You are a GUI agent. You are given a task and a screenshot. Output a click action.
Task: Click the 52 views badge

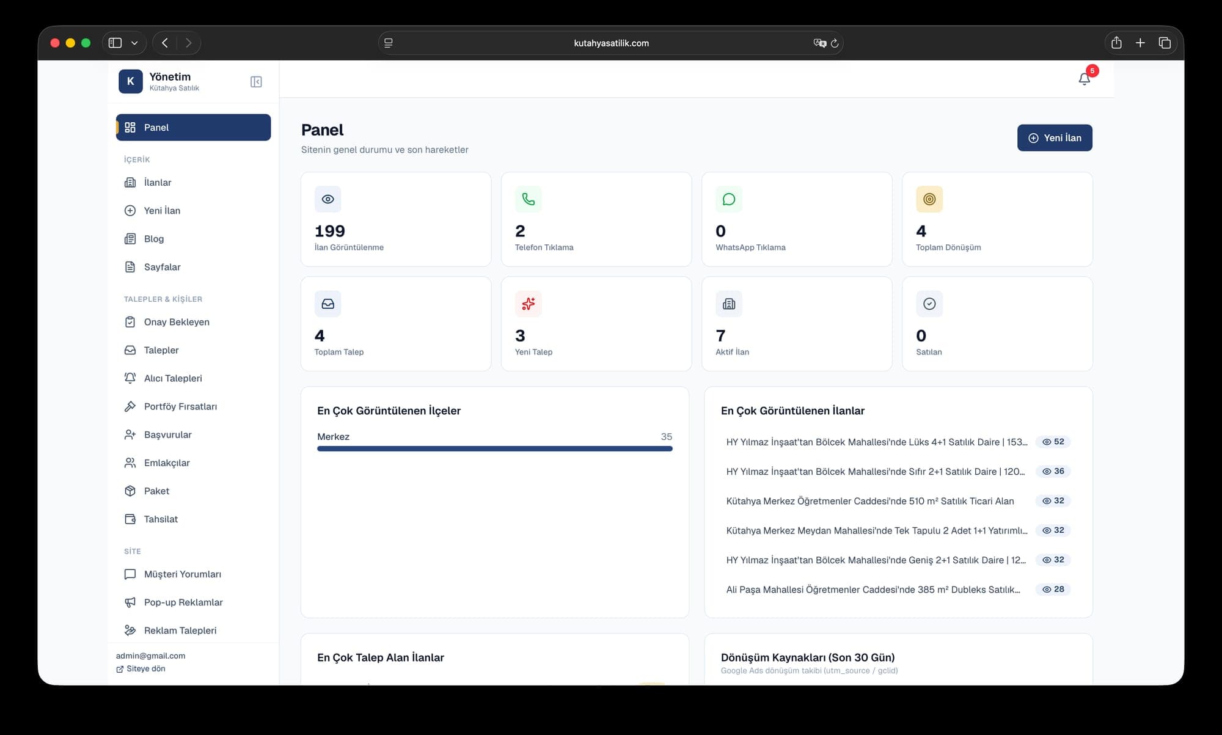(x=1053, y=442)
